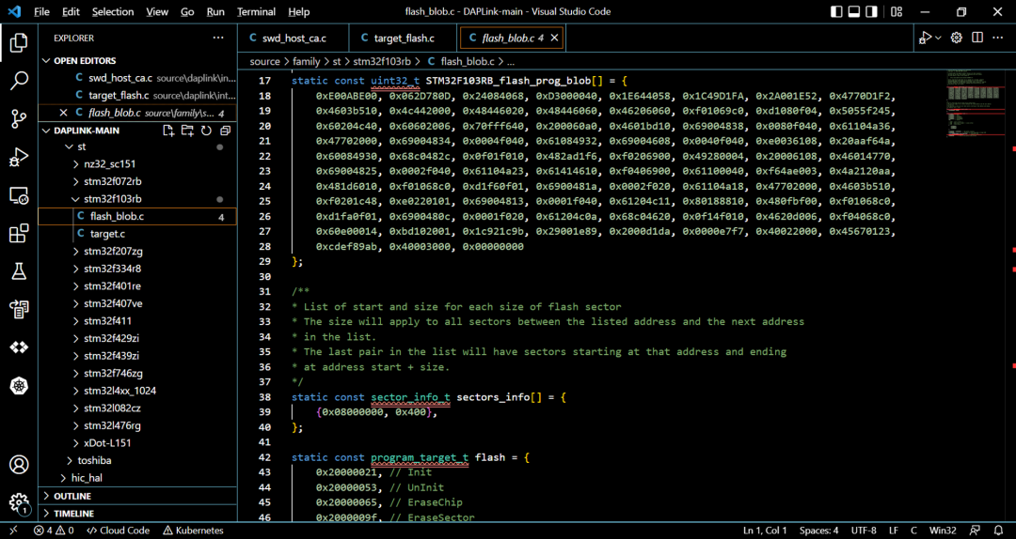Split the editor to the right
1016x539 pixels.
977,38
